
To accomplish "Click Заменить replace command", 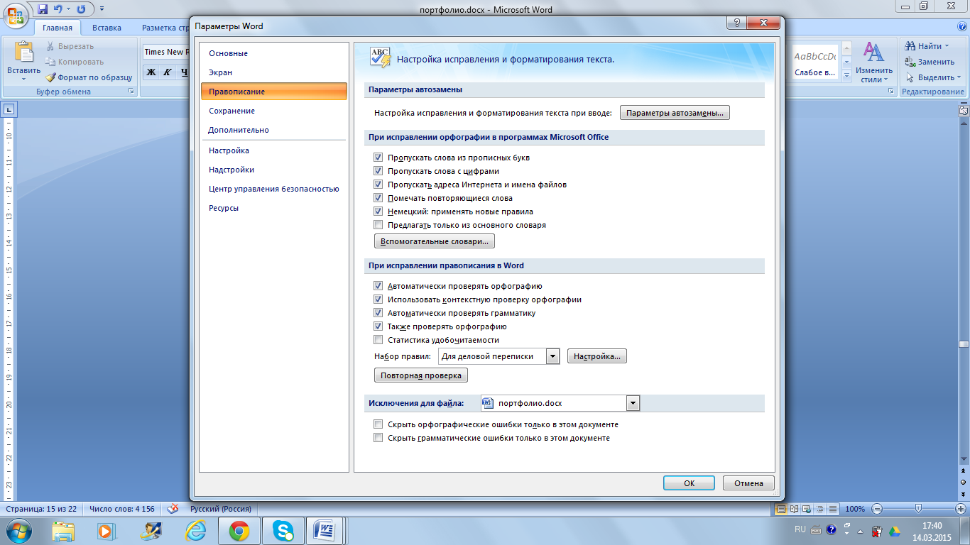I will click(x=930, y=62).
